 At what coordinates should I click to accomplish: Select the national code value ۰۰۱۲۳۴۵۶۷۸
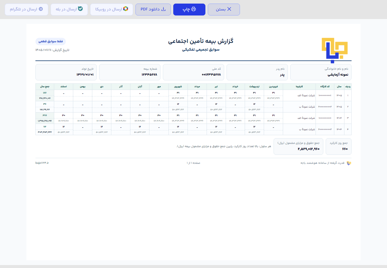[x=211, y=74]
